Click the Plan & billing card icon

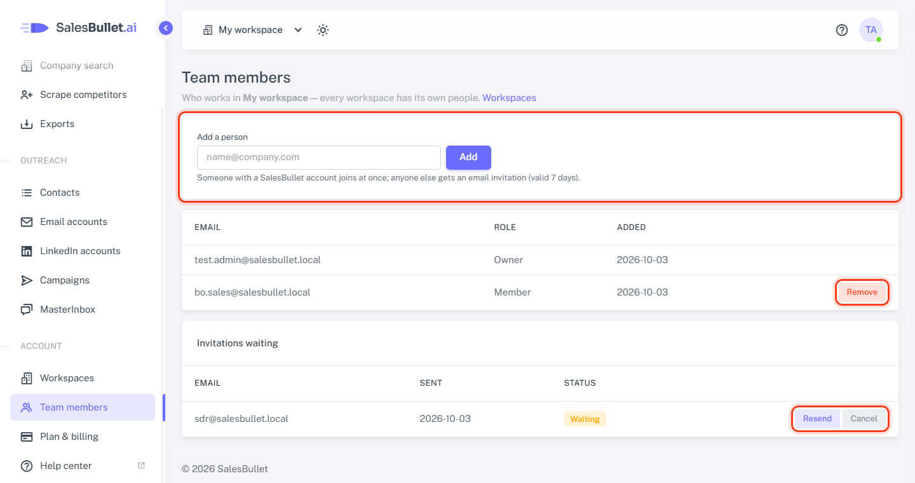tap(27, 437)
